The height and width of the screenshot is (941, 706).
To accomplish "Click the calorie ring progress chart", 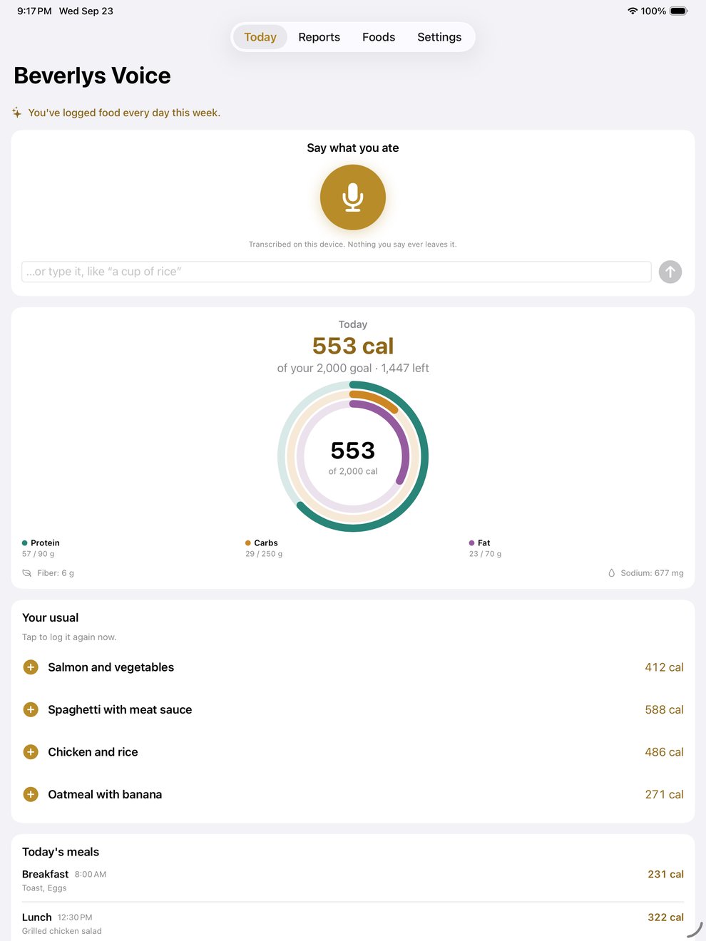I will pyautogui.click(x=353, y=456).
